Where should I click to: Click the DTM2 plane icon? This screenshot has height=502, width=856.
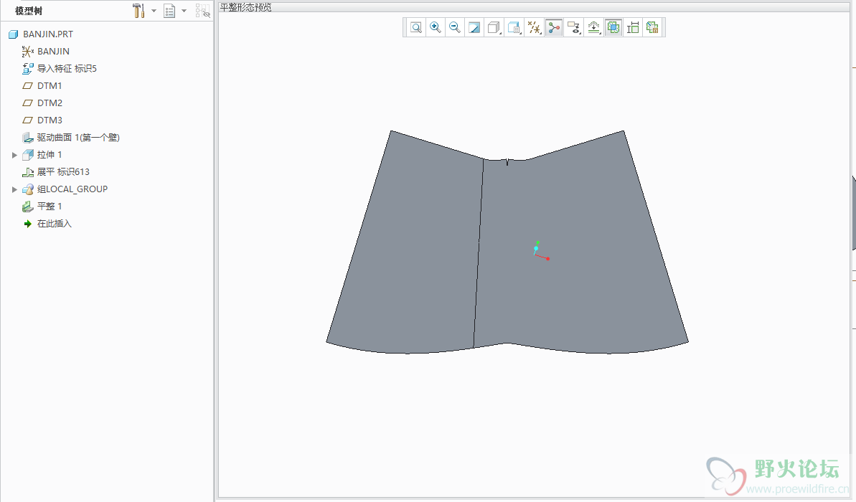click(x=27, y=103)
